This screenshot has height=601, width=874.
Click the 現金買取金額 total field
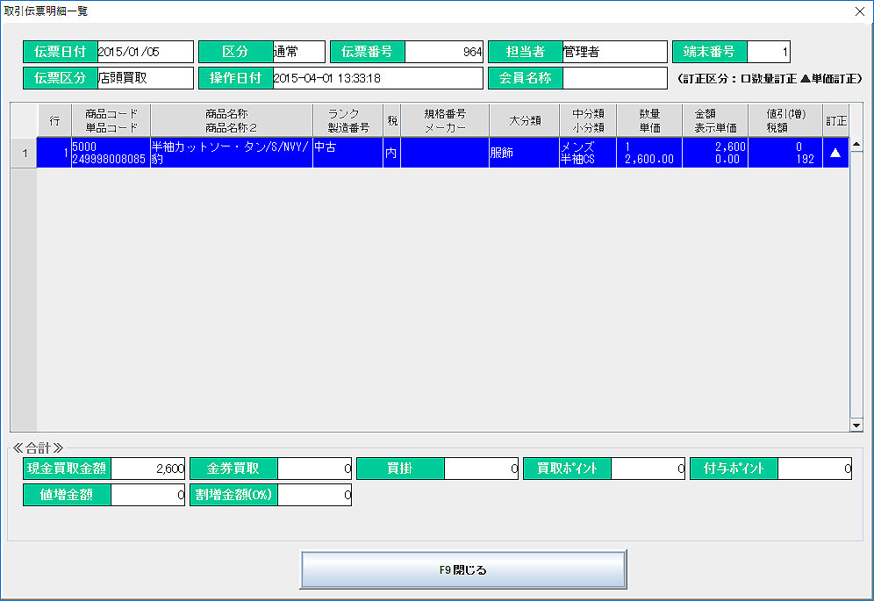point(148,469)
